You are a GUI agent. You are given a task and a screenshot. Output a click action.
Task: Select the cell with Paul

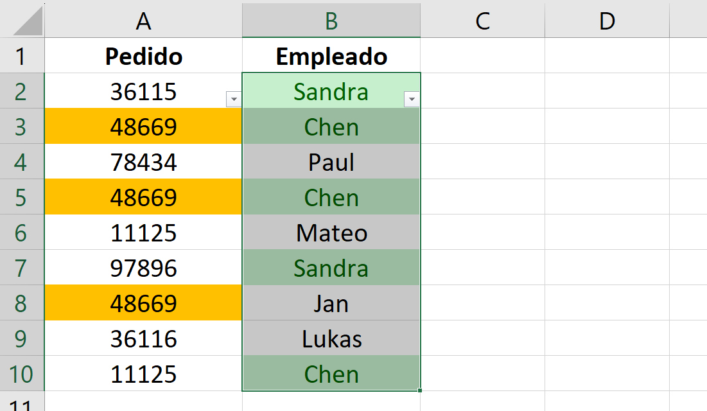click(x=331, y=162)
